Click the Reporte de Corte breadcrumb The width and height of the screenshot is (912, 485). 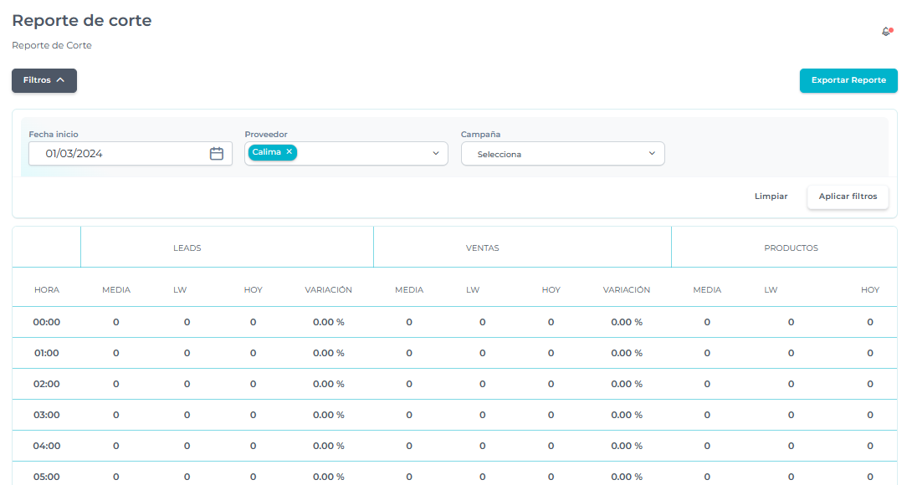pos(52,45)
